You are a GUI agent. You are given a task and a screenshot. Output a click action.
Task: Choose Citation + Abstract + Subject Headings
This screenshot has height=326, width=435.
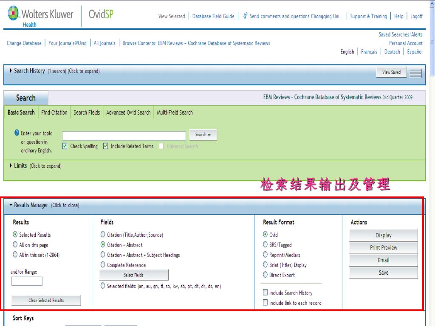click(x=103, y=255)
